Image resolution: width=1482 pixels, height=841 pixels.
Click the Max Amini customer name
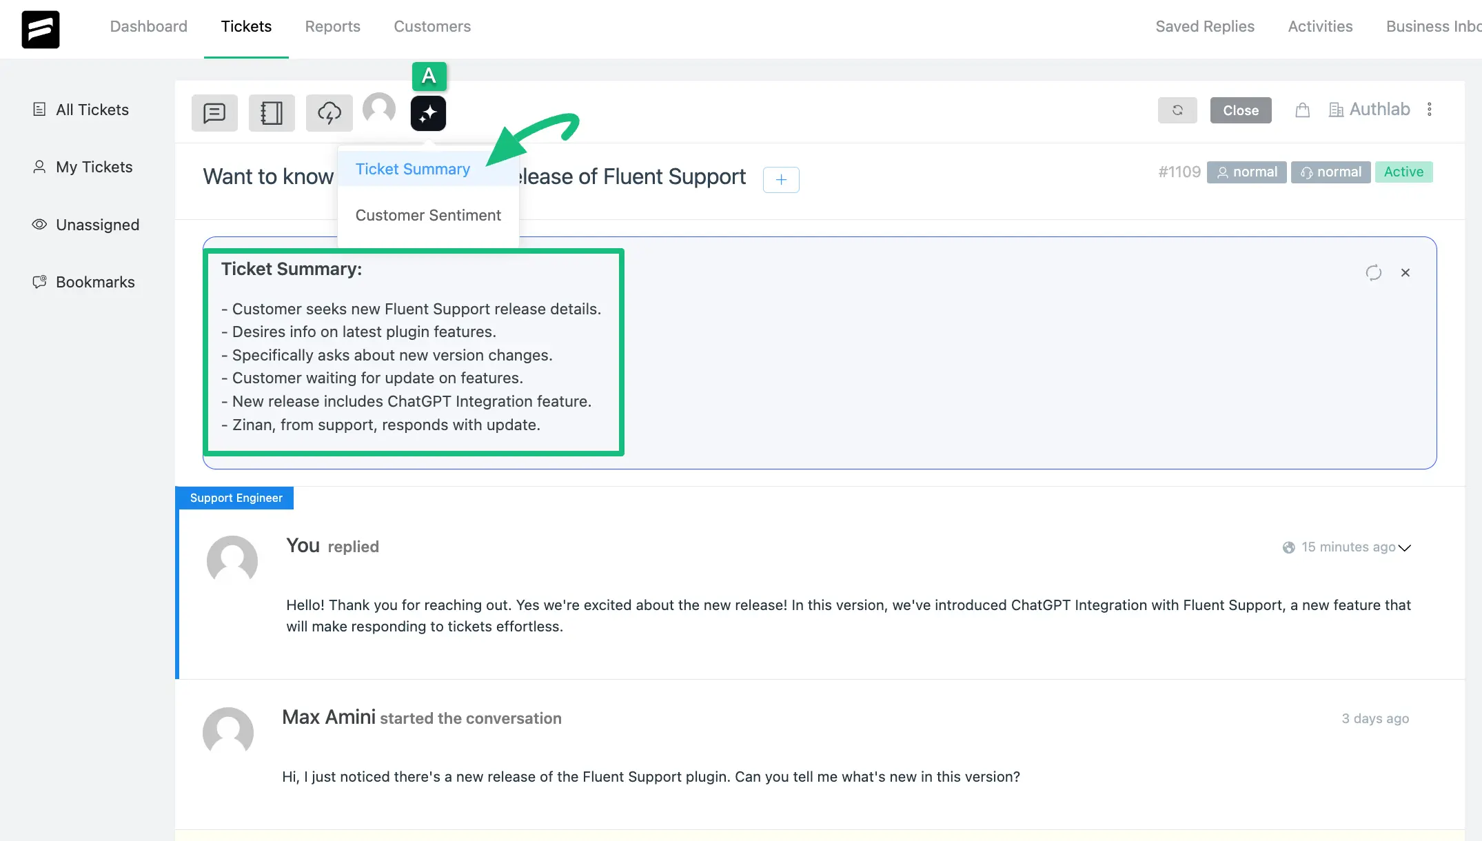click(x=329, y=717)
